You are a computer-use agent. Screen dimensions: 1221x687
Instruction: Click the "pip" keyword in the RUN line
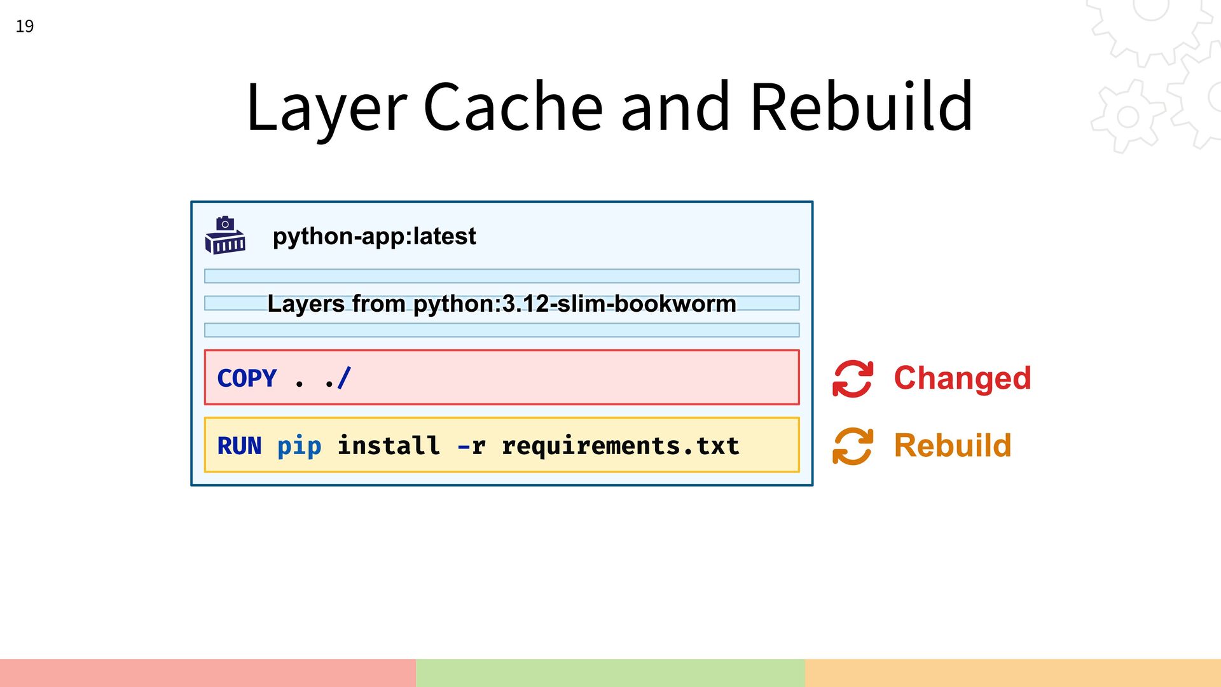coord(299,446)
